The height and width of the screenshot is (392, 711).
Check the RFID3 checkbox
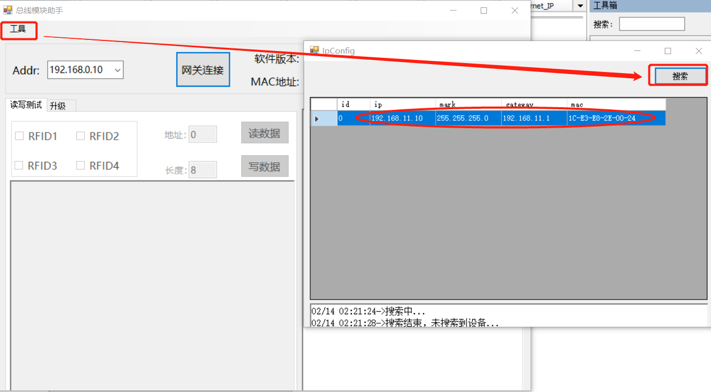pos(19,165)
